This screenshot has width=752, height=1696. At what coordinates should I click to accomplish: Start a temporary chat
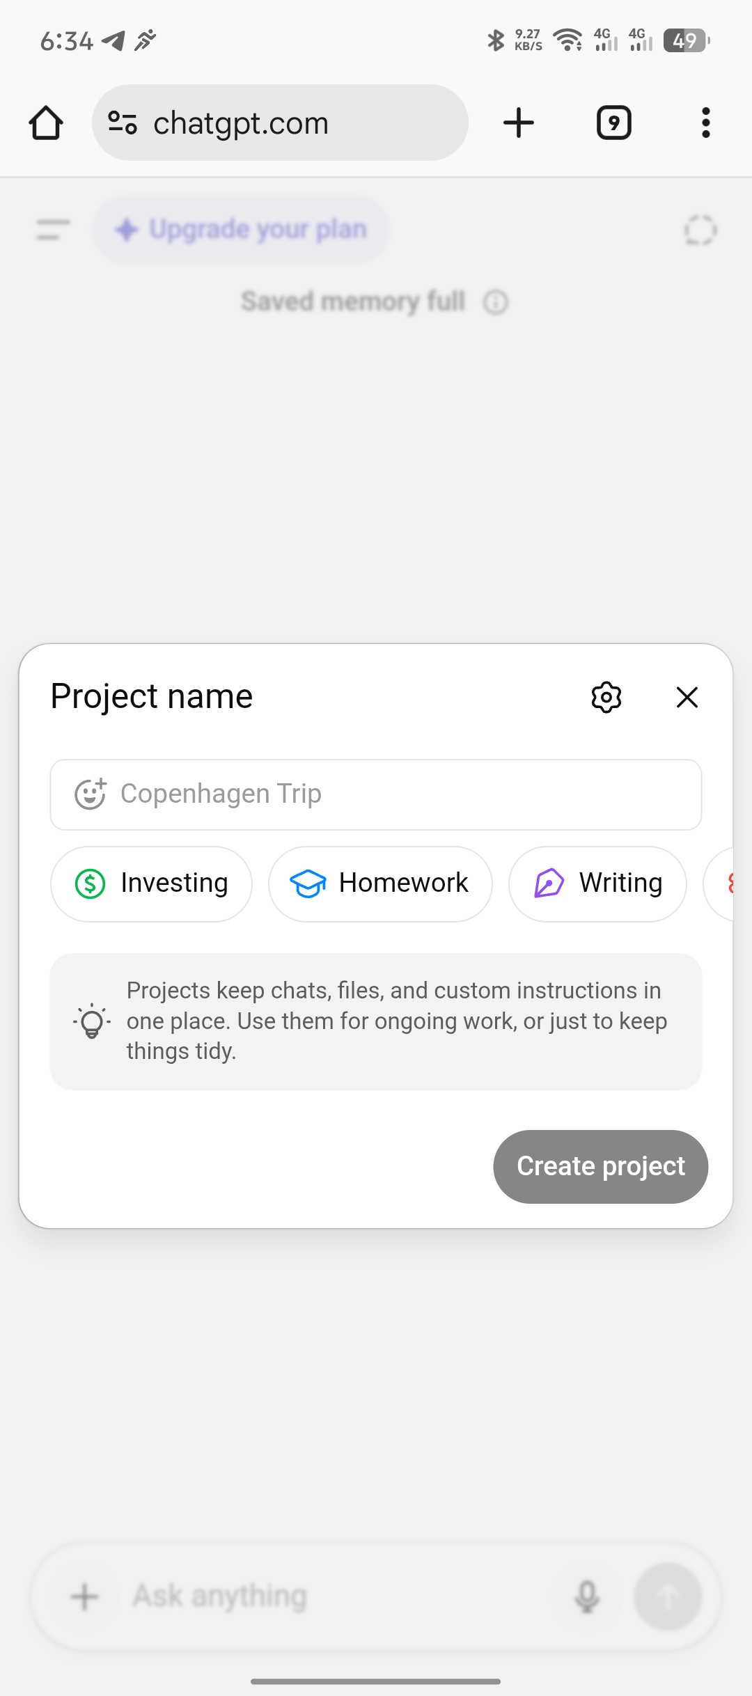tap(700, 230)
